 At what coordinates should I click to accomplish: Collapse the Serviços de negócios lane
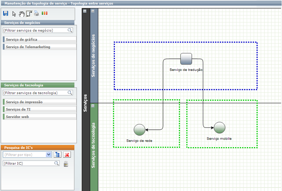93,11
